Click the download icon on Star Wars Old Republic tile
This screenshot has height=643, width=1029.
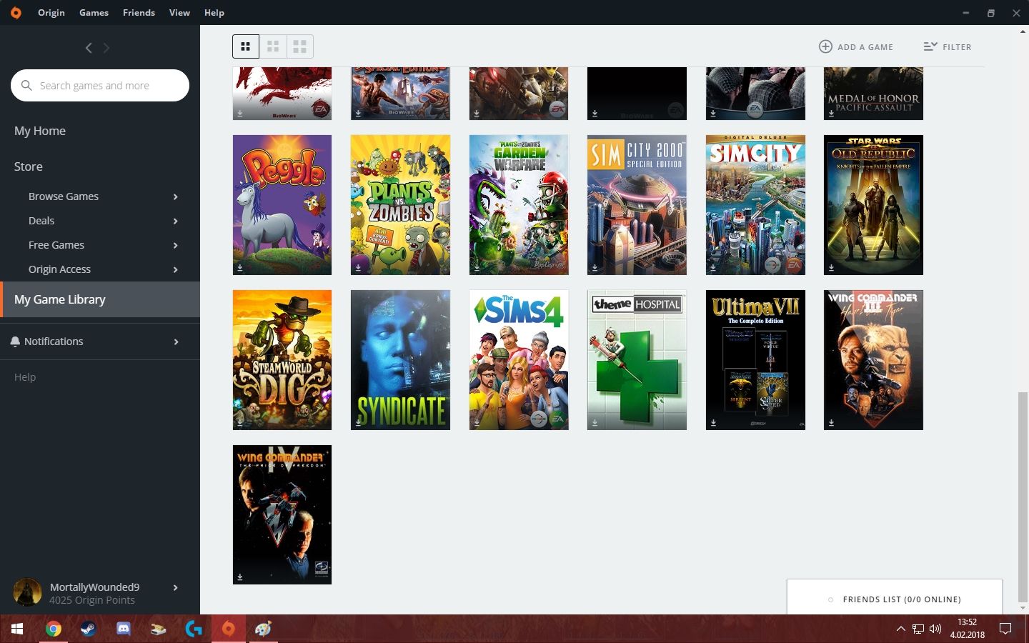tap(831, 268)
